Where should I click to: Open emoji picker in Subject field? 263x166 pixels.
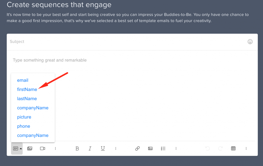point(250,42)
